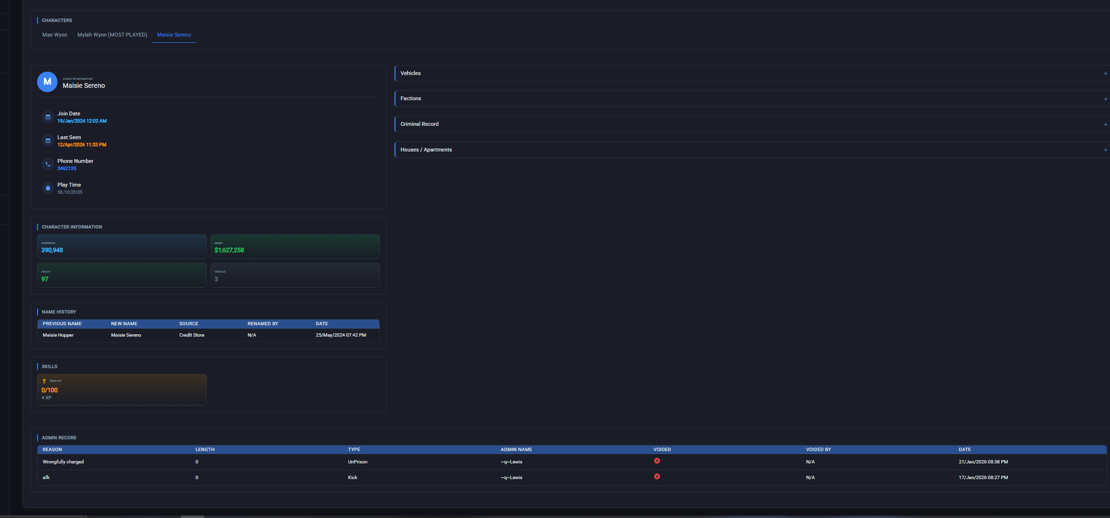Click the 25/May/2024 07:42 PM date cell

[341, 335]
